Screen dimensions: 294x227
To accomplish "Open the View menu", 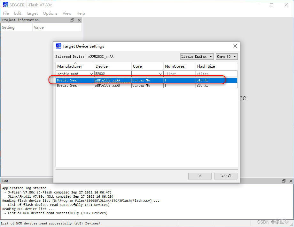I will [x=67, y=13].
